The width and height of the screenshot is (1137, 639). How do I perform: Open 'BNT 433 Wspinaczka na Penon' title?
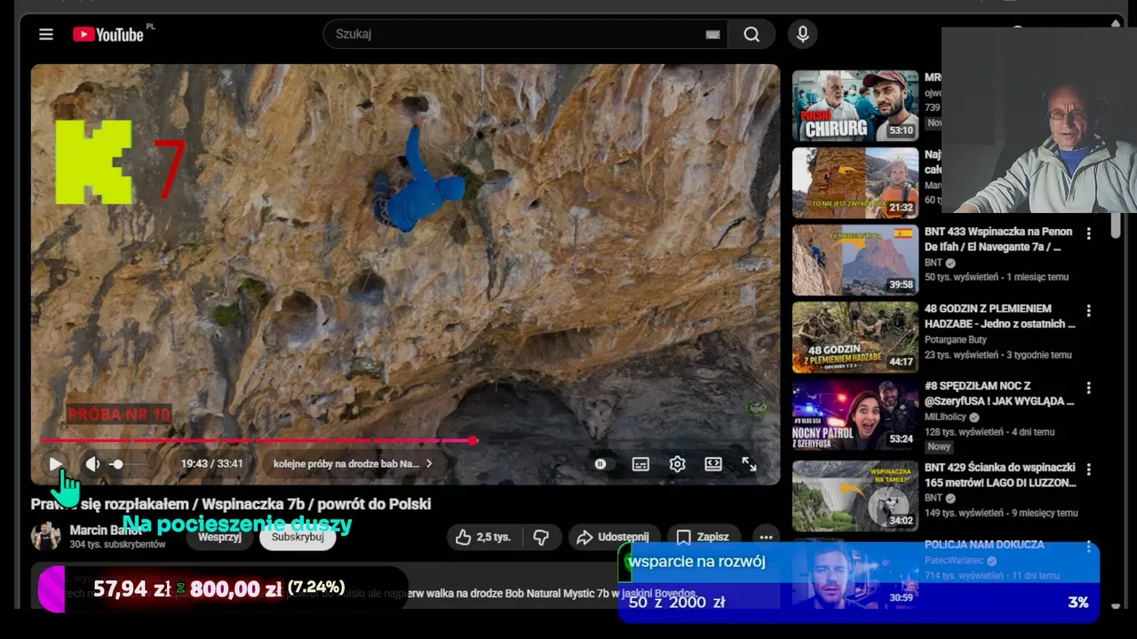point(998,239)
